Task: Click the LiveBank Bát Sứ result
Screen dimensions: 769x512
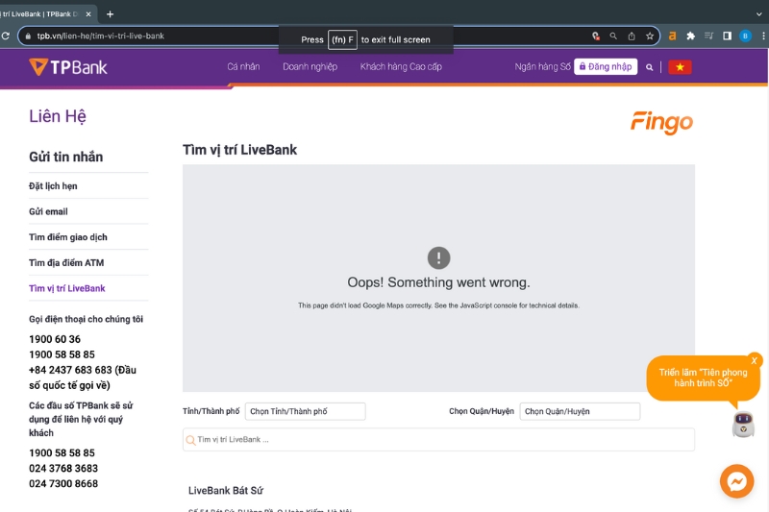Action: (226, 491)
